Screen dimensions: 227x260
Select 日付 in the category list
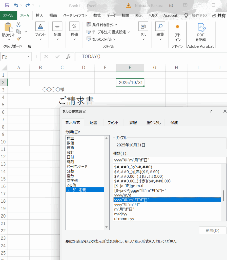pos(70,157)
